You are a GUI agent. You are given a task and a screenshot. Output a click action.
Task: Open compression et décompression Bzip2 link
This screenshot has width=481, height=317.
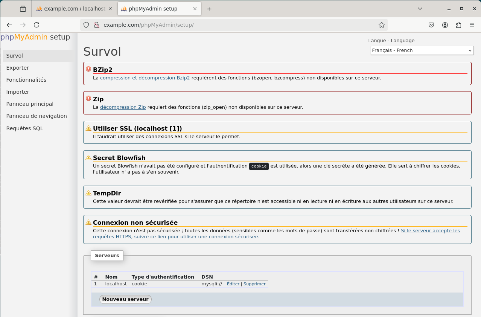pyautogui.click(x=145, y=78)
